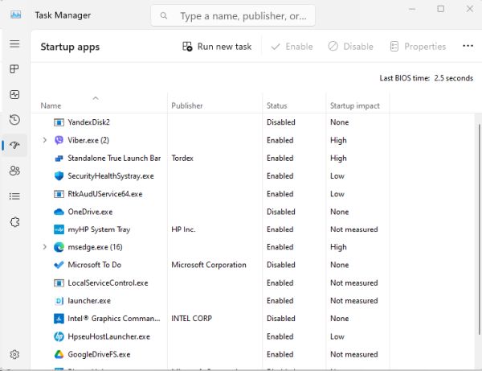Select the GoogleDriveFS.exe row name

pos(99,354)
